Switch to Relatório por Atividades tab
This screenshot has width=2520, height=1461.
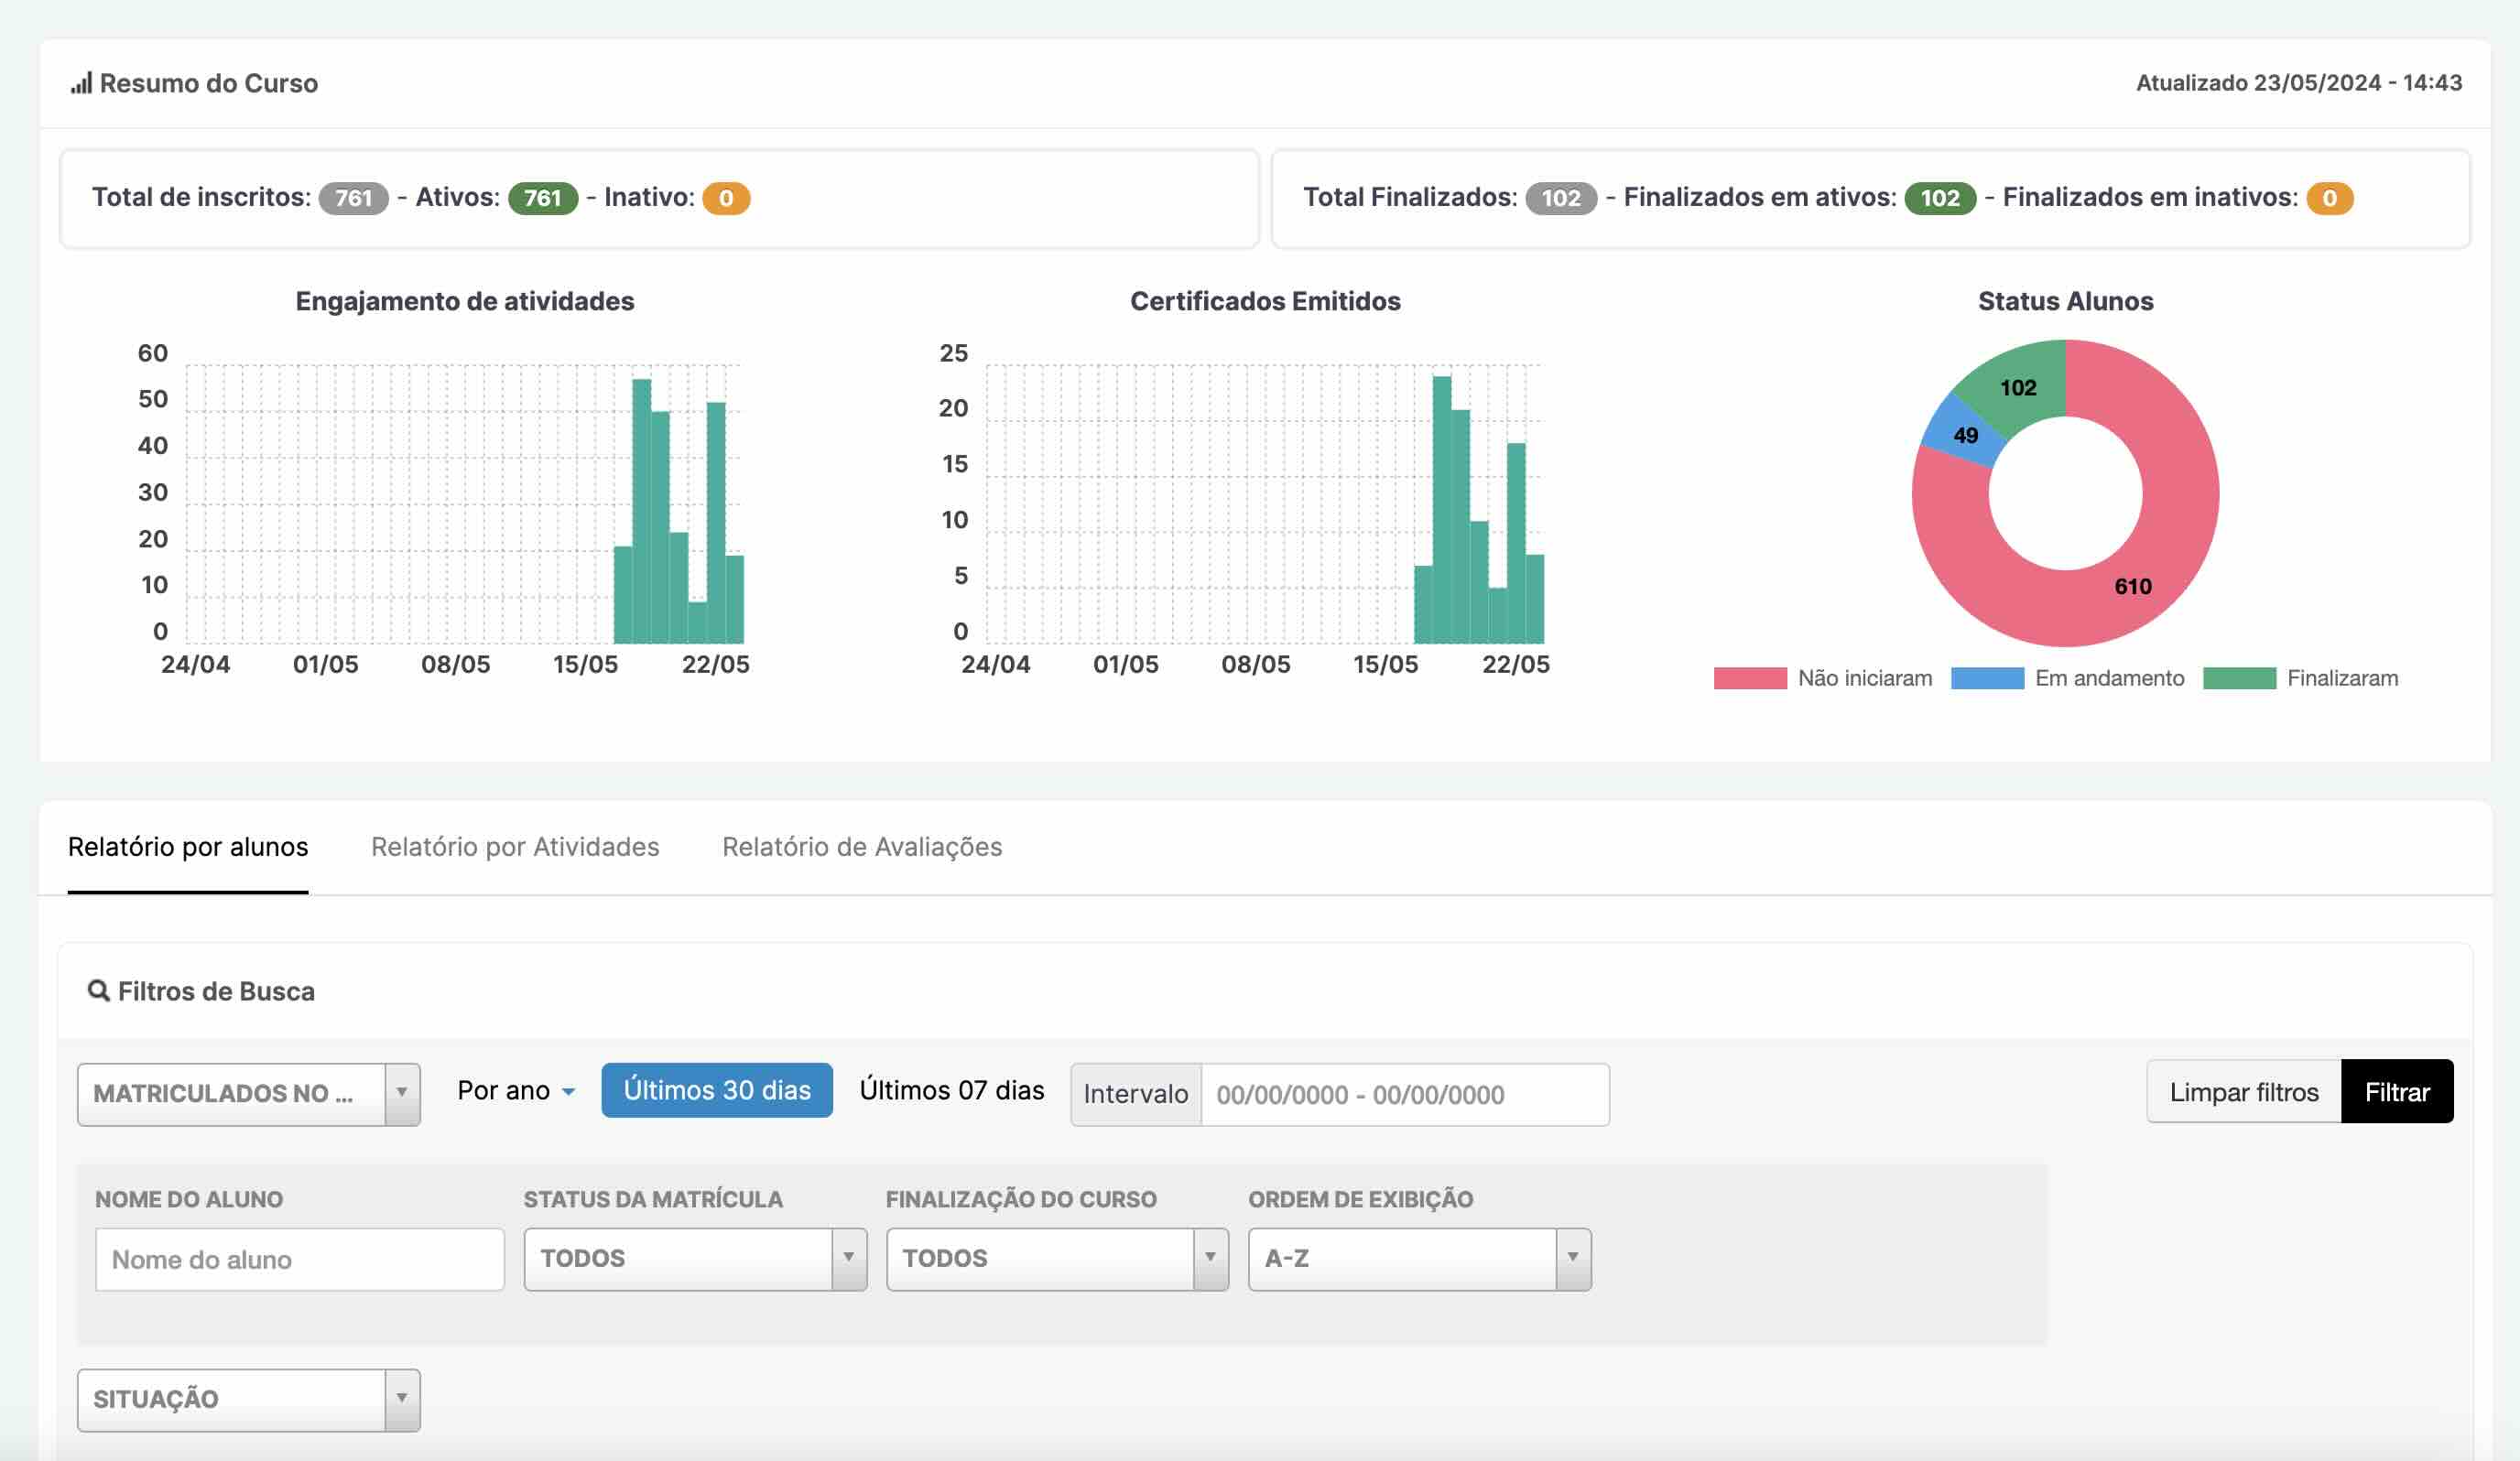(515, 847)
